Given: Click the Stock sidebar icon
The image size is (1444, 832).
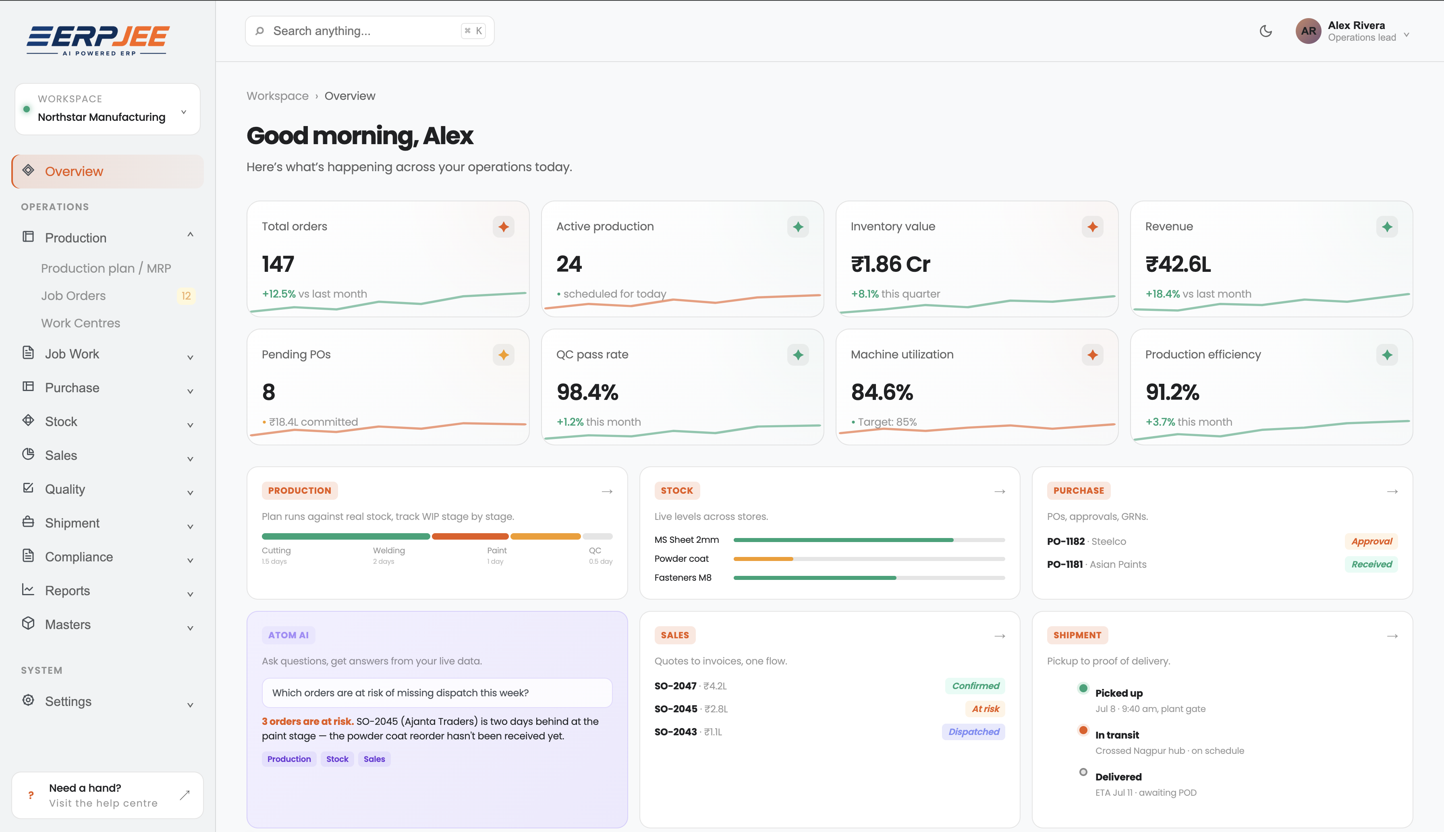Looking at the screenshot, I should point(28,420).
